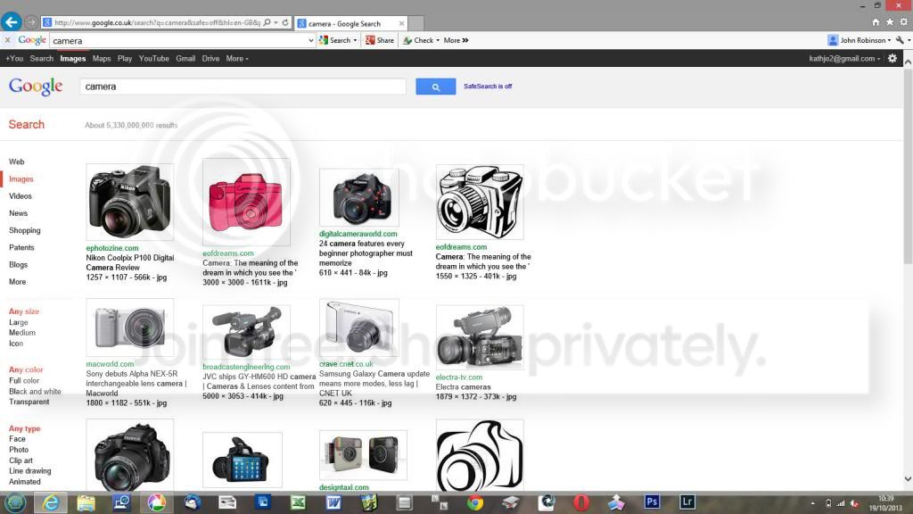
Task: Expand the More dropdown in Google bar
Action: (x=237, y=59)
